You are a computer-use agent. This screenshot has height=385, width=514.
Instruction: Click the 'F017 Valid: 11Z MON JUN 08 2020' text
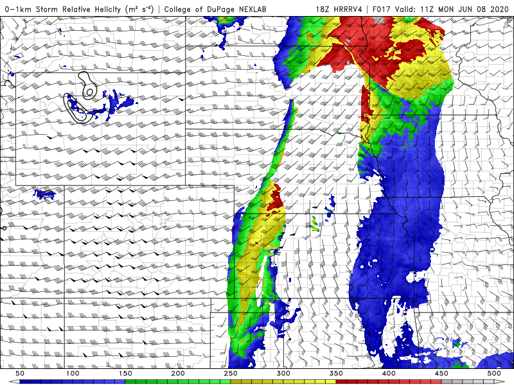[x=441, y=9]
